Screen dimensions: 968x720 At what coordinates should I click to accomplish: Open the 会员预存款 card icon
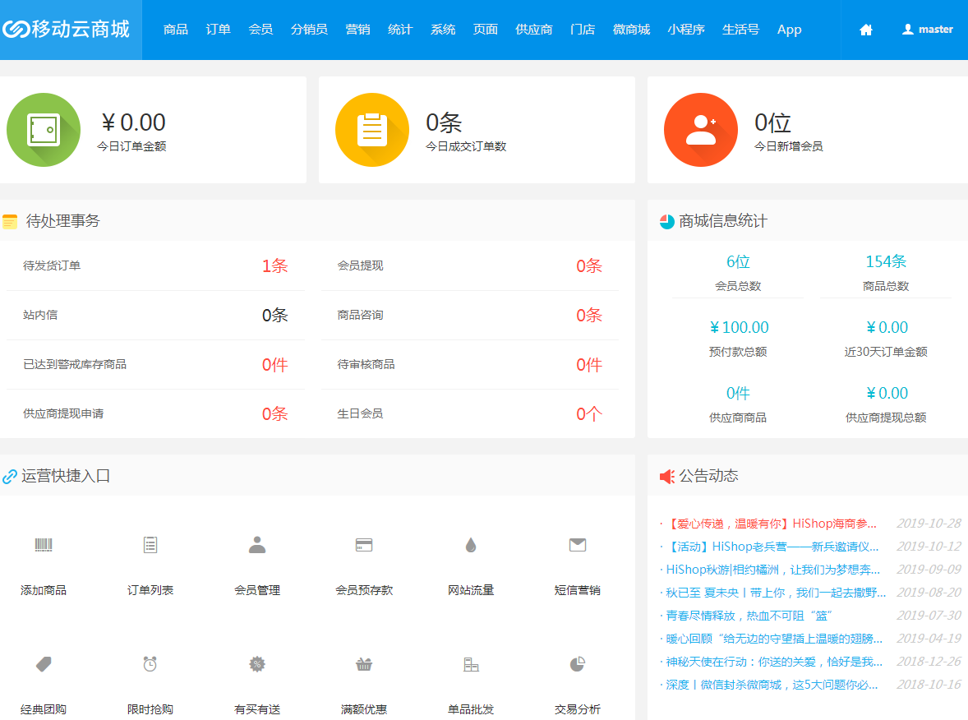[364, 545]
